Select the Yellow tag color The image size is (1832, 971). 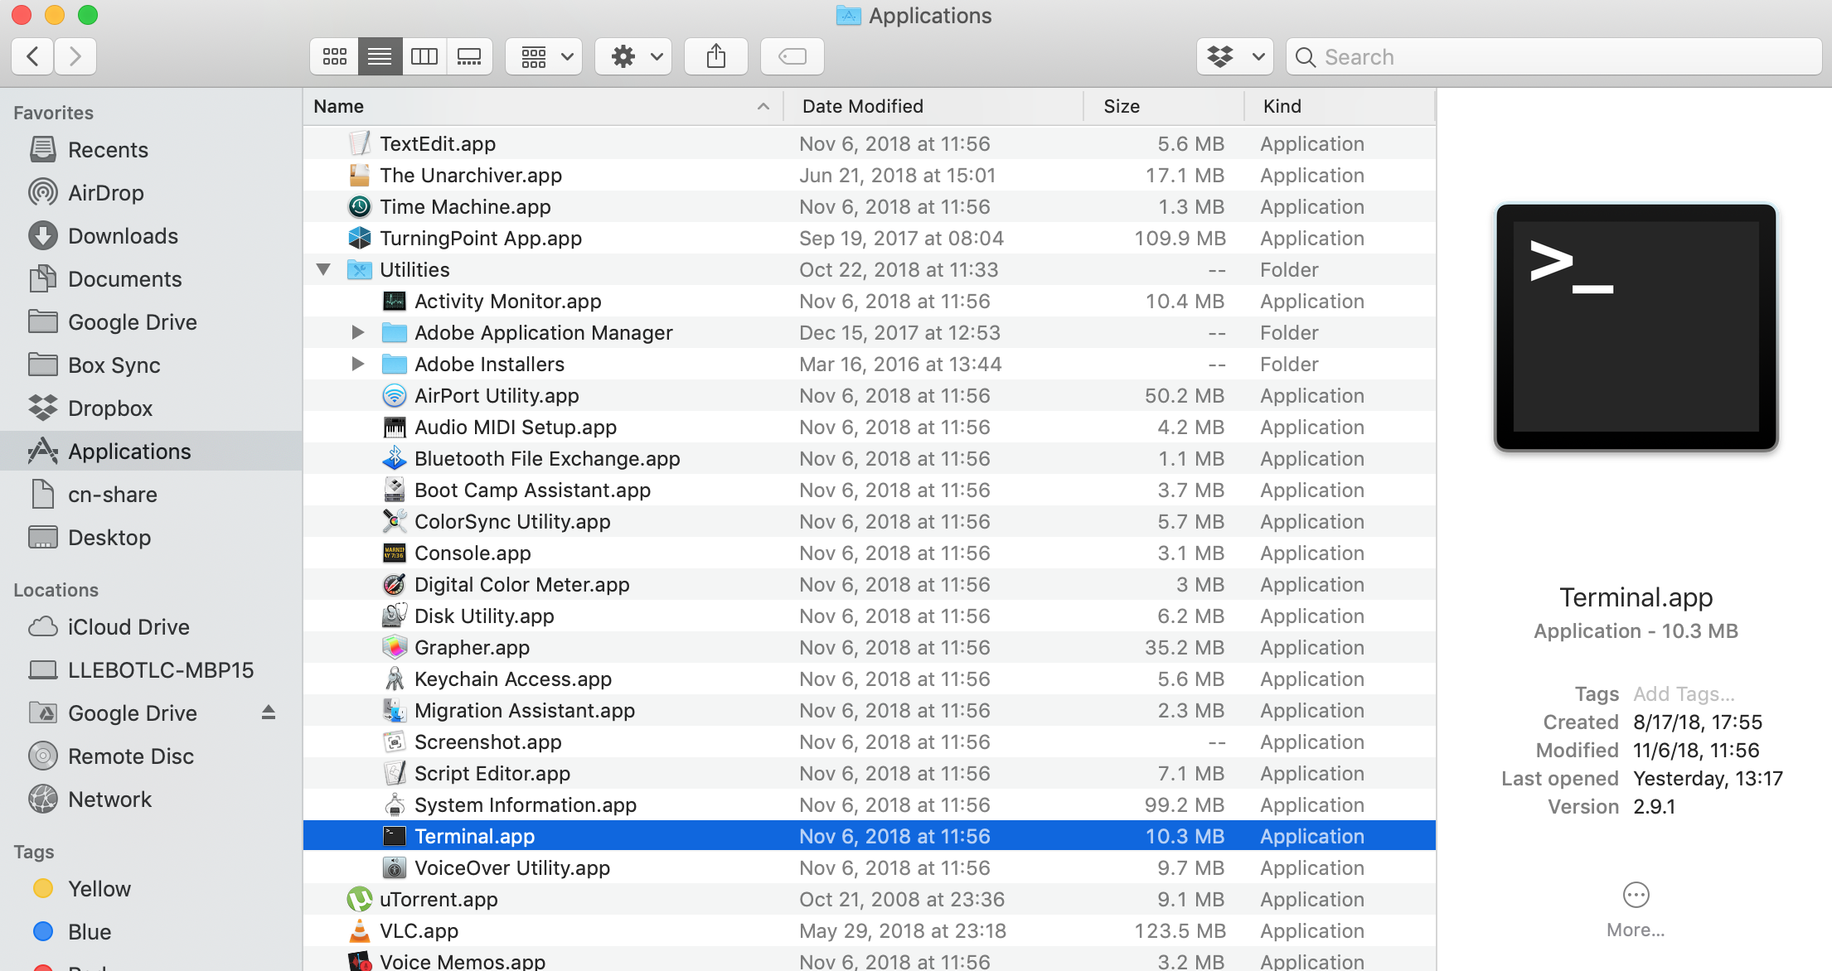tap(99, 888)
